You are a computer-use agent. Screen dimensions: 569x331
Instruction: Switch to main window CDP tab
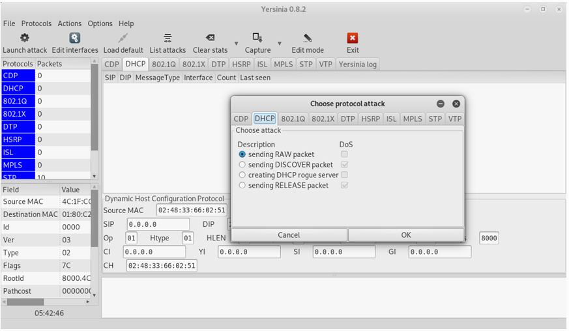coord(111,65)
